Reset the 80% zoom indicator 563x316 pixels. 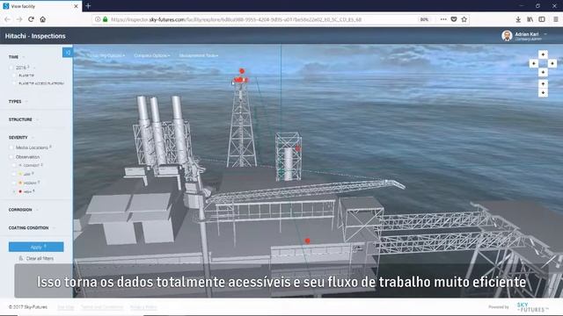(424, 19)
